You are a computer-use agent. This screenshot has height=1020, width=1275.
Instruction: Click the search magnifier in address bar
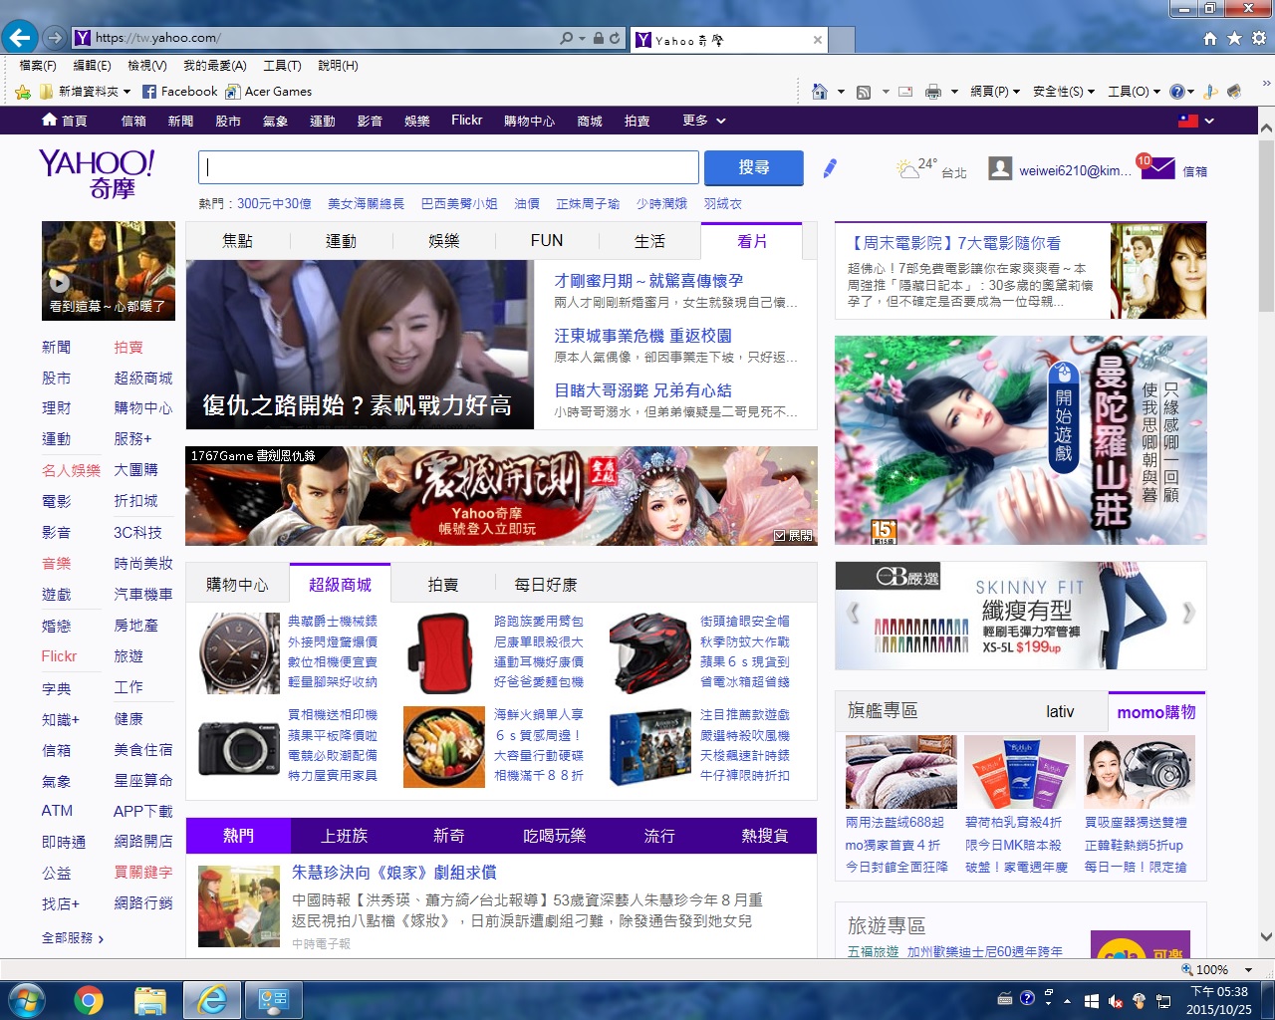566,38
